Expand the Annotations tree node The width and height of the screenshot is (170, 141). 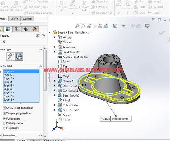click(55, 47)
